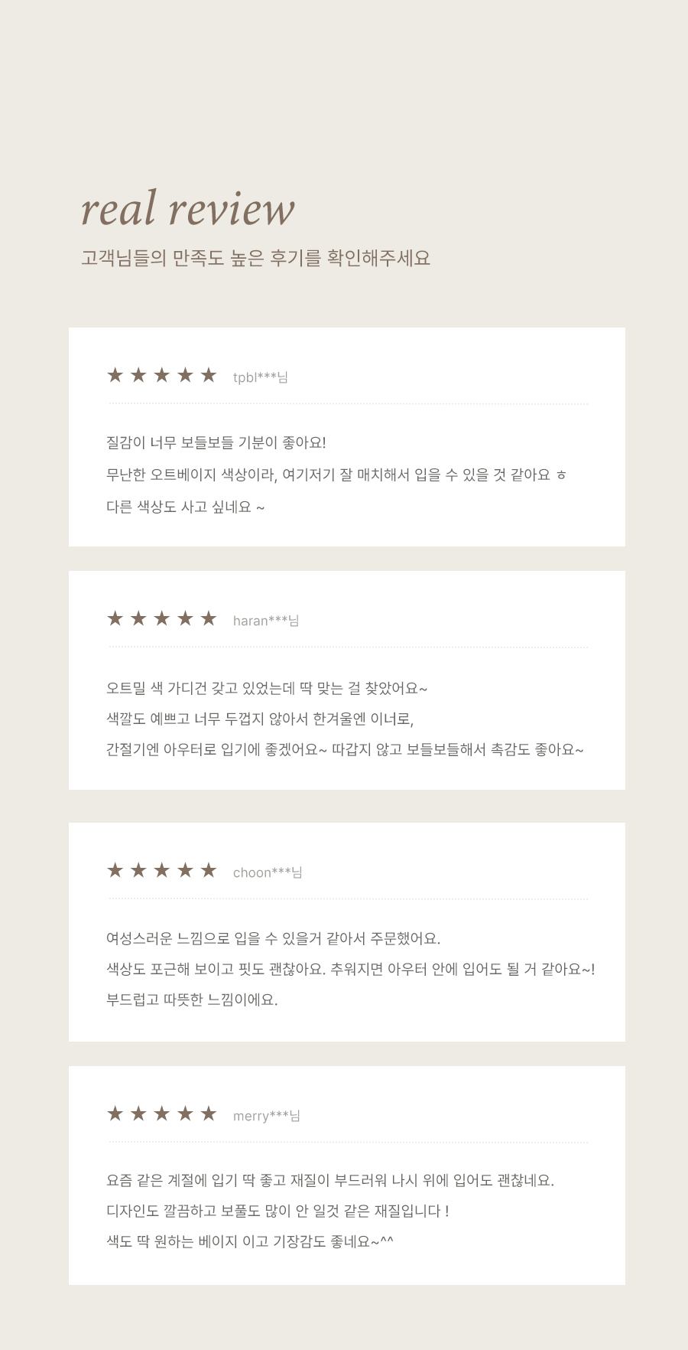Select reviewer name choon***님
Viewport: 688px width, 1350px height.
(268, 872)
